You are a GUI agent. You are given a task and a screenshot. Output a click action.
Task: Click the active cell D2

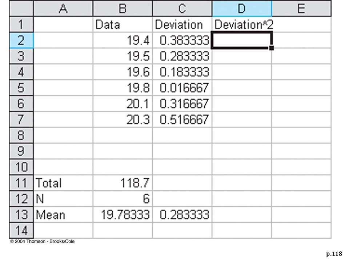click(x=242, y=40)
